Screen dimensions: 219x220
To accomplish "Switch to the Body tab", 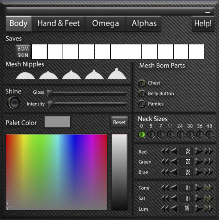I will pos(19,23).
